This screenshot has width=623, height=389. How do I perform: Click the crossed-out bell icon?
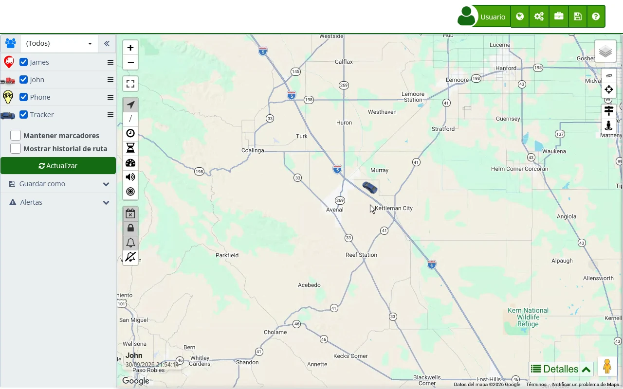[x=130, y=257]
